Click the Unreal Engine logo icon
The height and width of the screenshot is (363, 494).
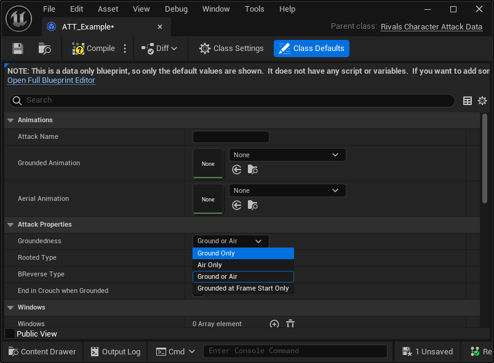coord(19,19)
